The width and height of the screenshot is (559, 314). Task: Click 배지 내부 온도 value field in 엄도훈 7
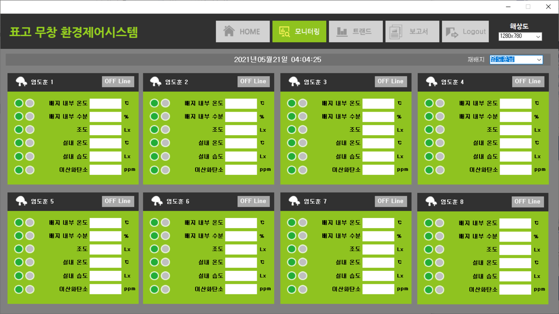coord(378,223)
